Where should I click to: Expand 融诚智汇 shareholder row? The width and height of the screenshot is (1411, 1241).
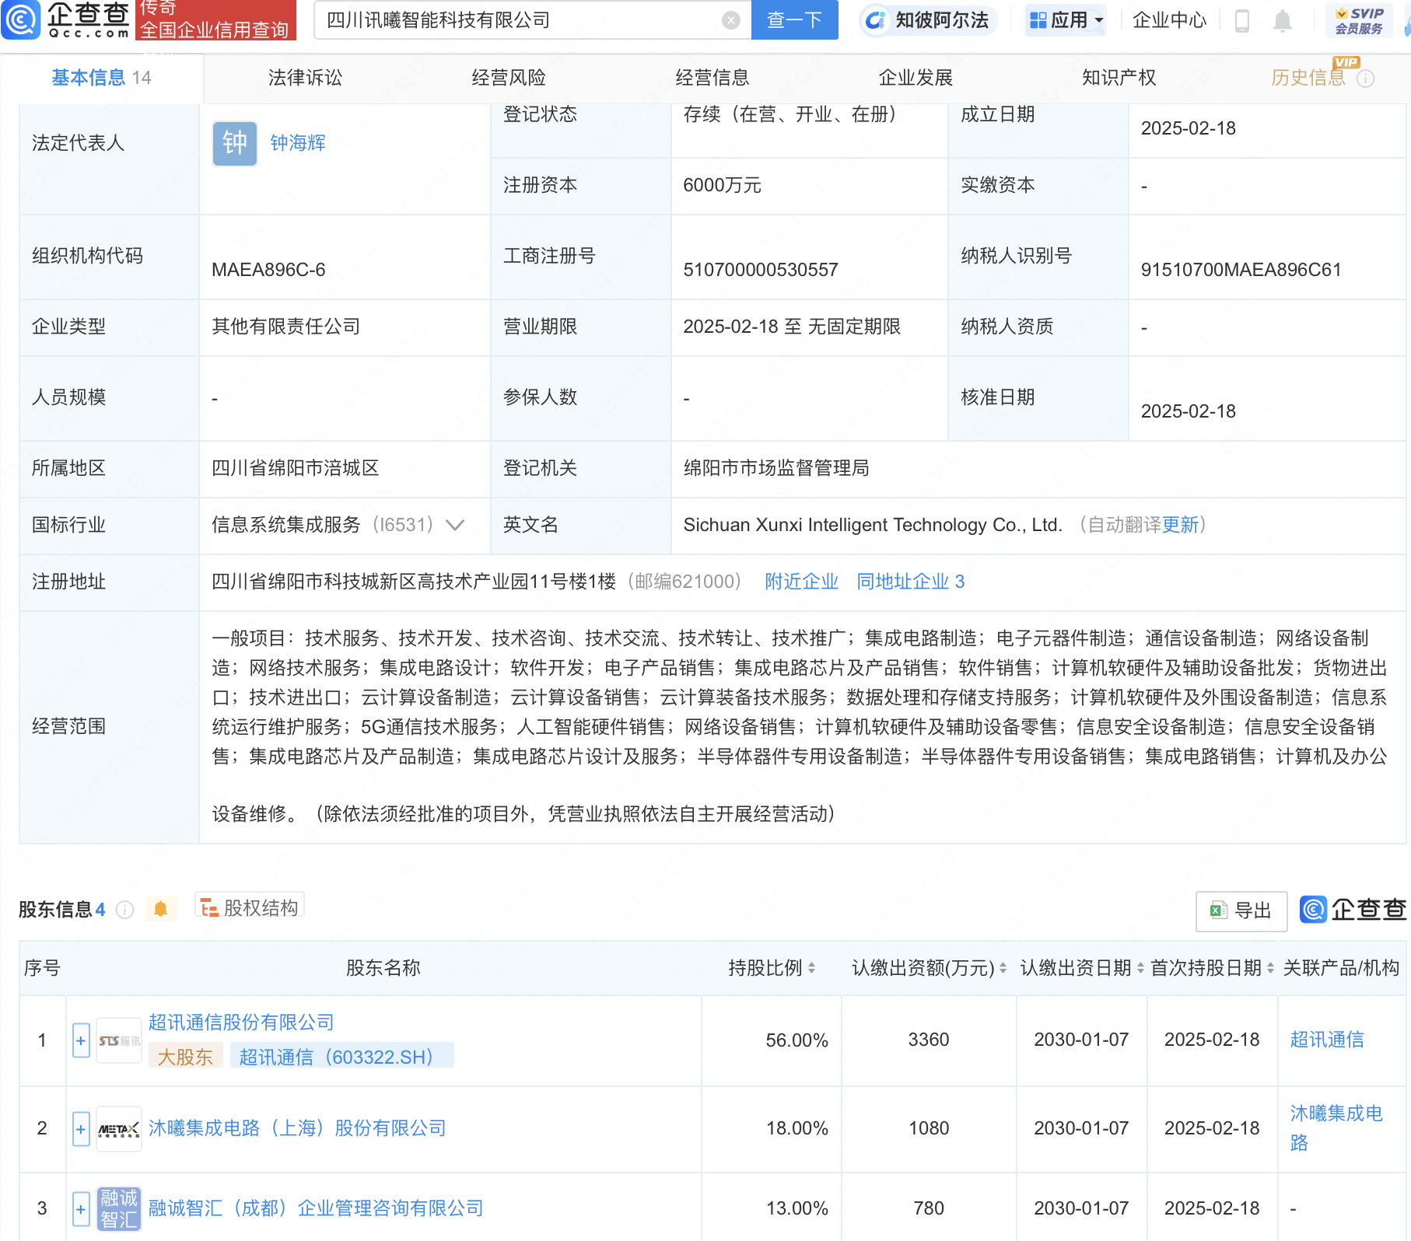(81, 1208)
